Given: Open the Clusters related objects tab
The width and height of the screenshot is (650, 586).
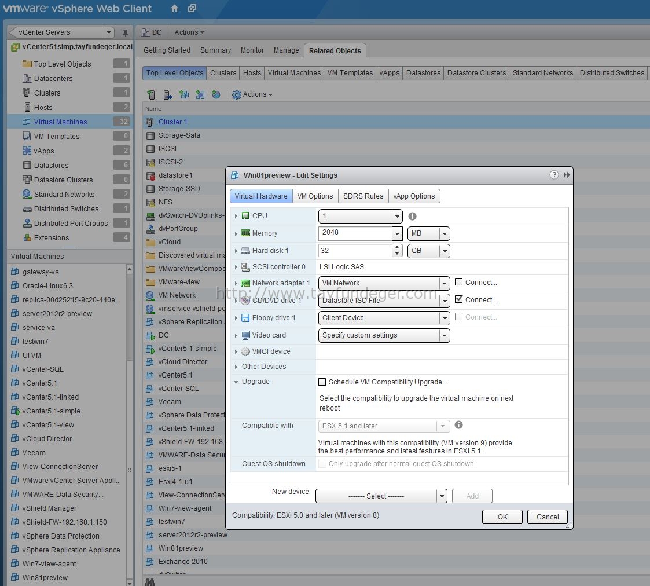Looking at the screenshot, I should coord(223,73).
